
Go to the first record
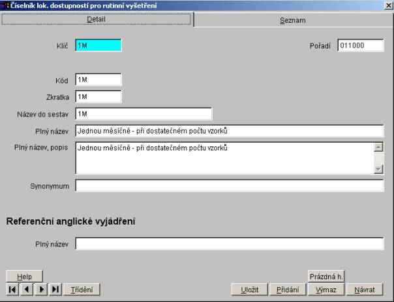[12, 289]
